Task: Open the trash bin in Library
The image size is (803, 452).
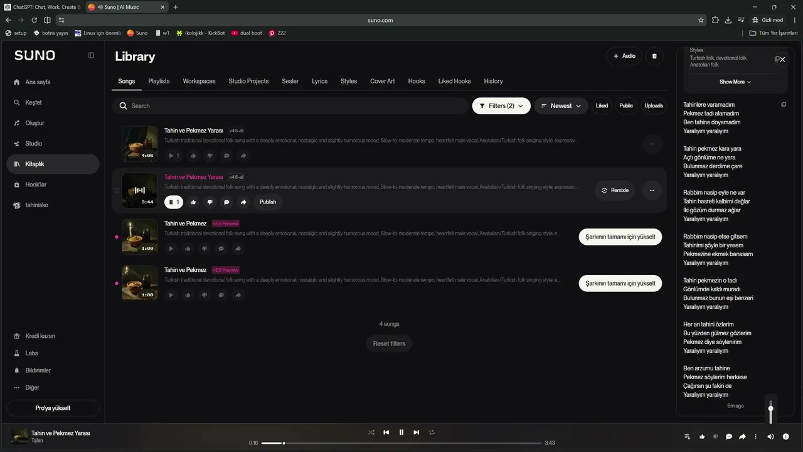Action: coord(654,56)
